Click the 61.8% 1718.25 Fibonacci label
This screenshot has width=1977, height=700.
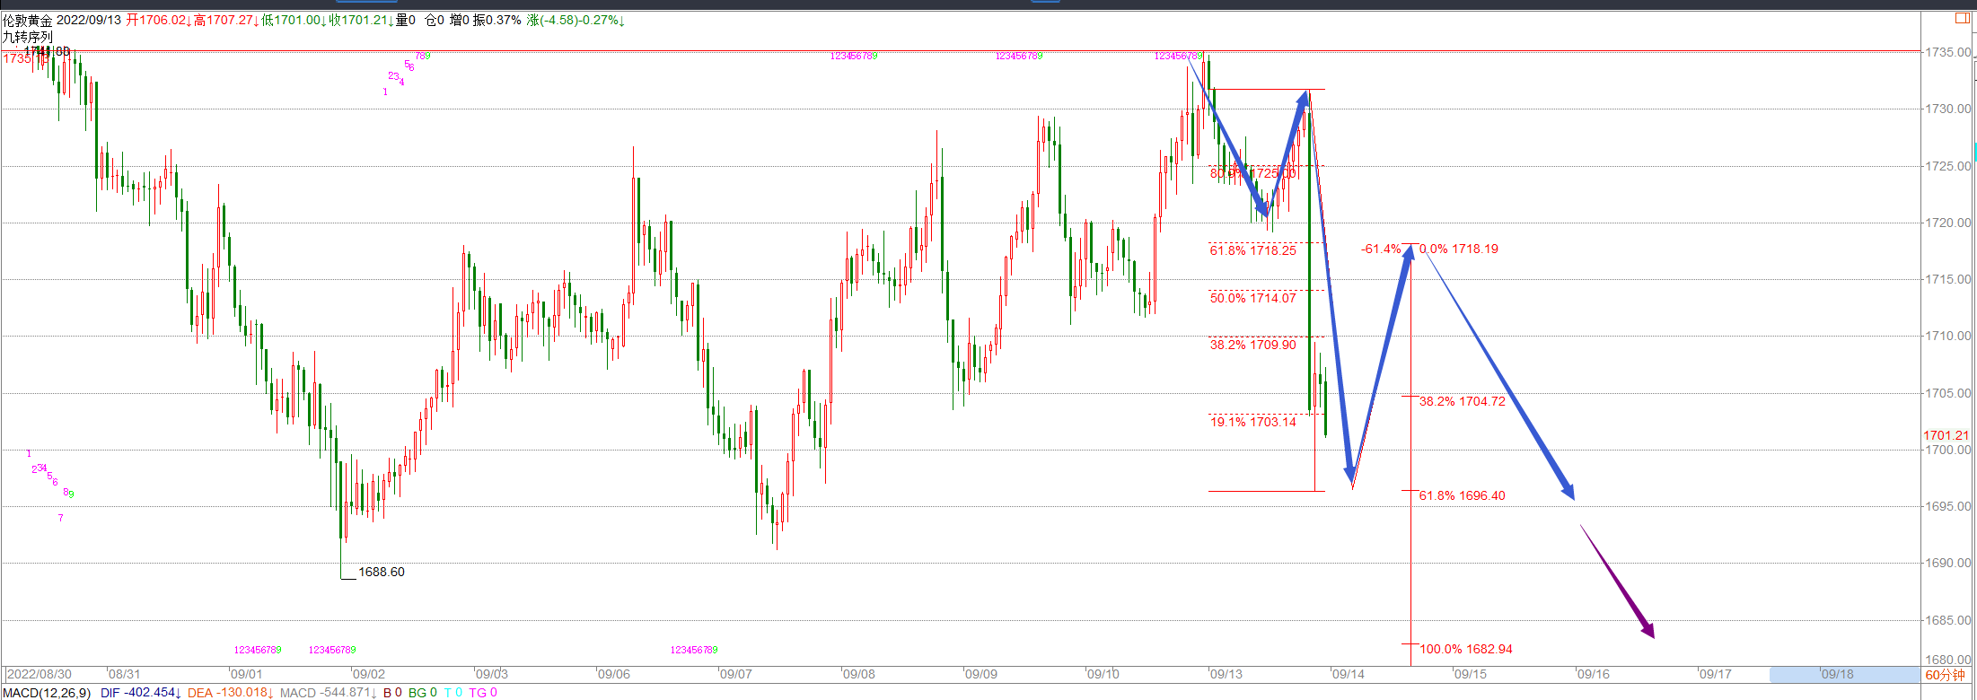pos(1253,250)
